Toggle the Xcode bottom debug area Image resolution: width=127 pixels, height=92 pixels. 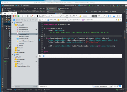[114, 16]
